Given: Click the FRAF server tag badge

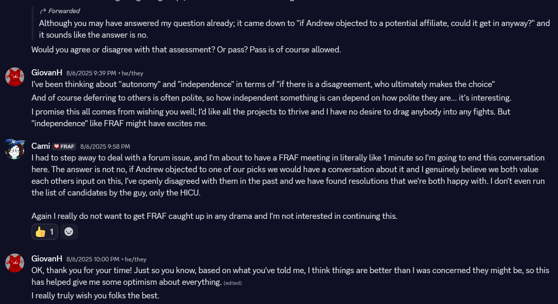Looking at the screenshot, I should pos(64,147).
